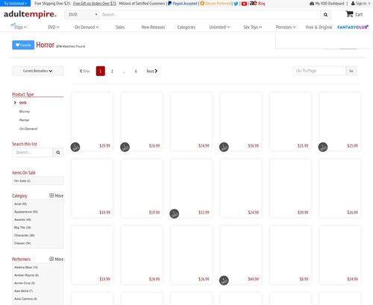
Task: Open the shopping cart icon
Action: click(x=349, y=14)
